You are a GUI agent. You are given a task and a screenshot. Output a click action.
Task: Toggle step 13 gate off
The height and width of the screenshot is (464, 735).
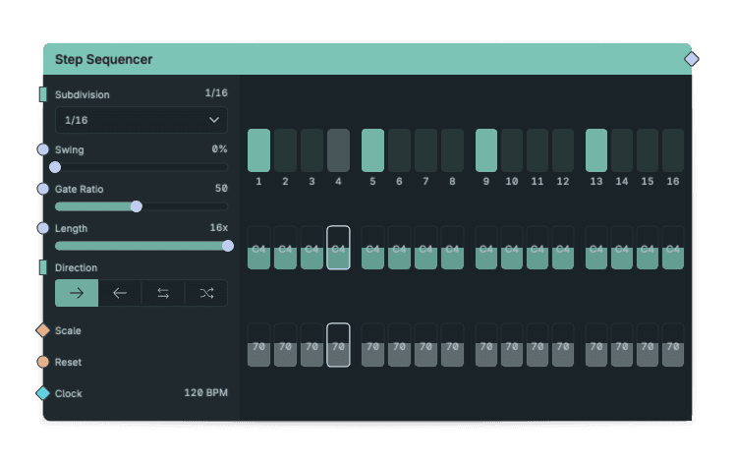596,150
